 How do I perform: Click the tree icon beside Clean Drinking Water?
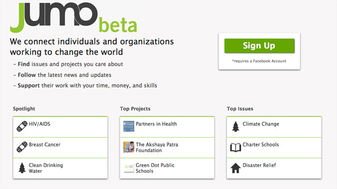coord(22,168)
